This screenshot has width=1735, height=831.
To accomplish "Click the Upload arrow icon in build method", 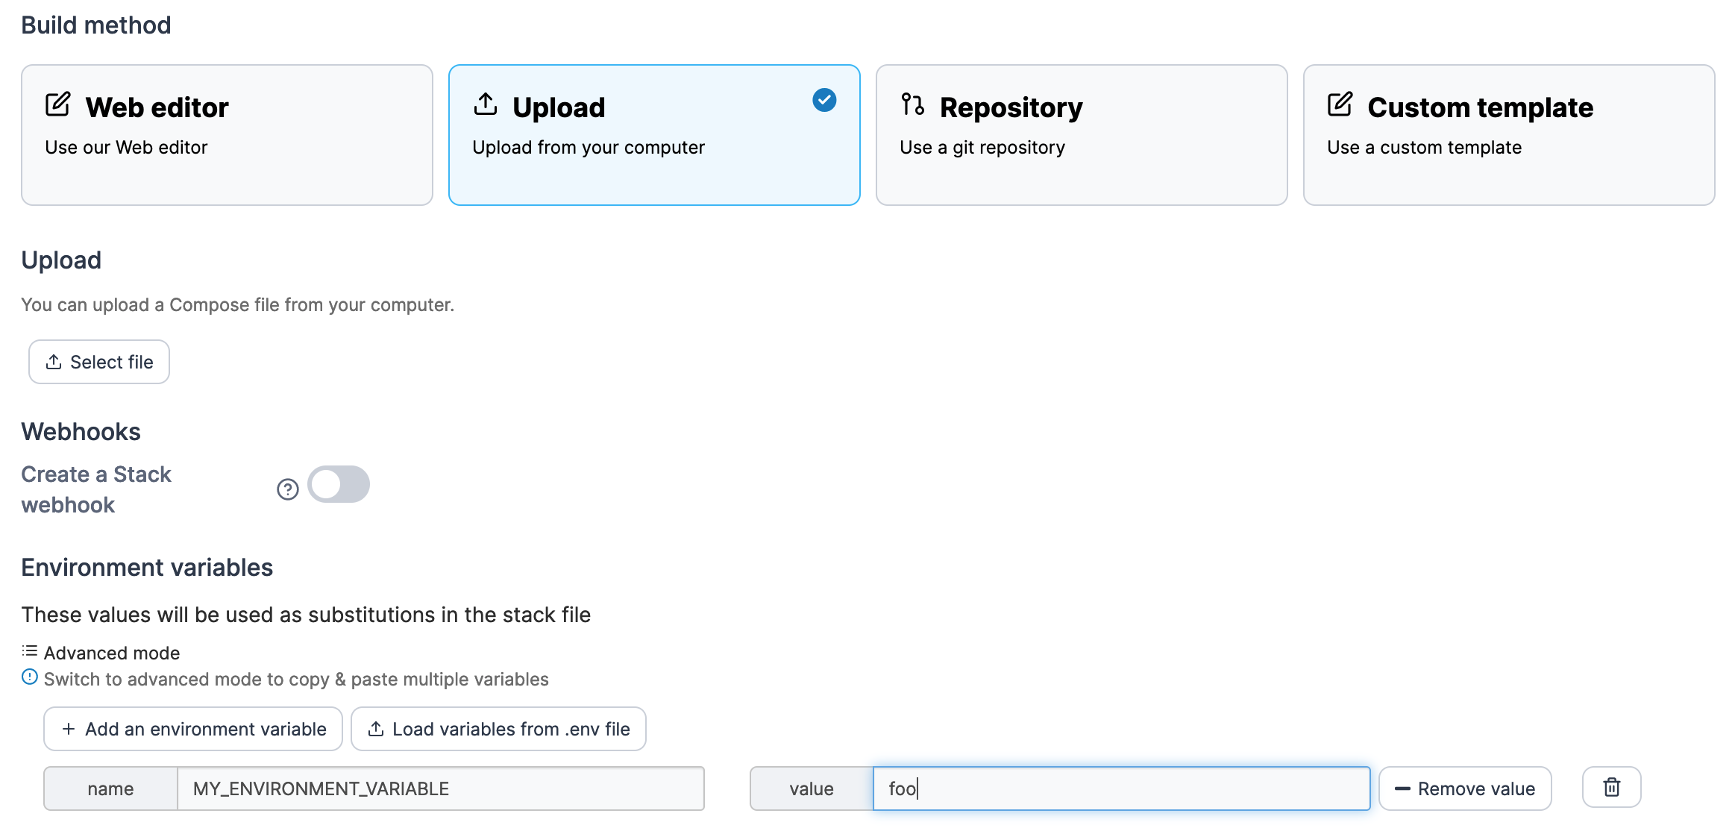I will pos(486,105).
